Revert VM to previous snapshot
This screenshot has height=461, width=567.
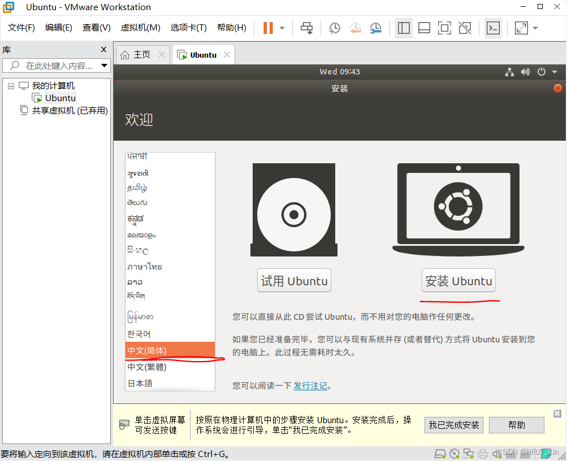coord(355,28)
